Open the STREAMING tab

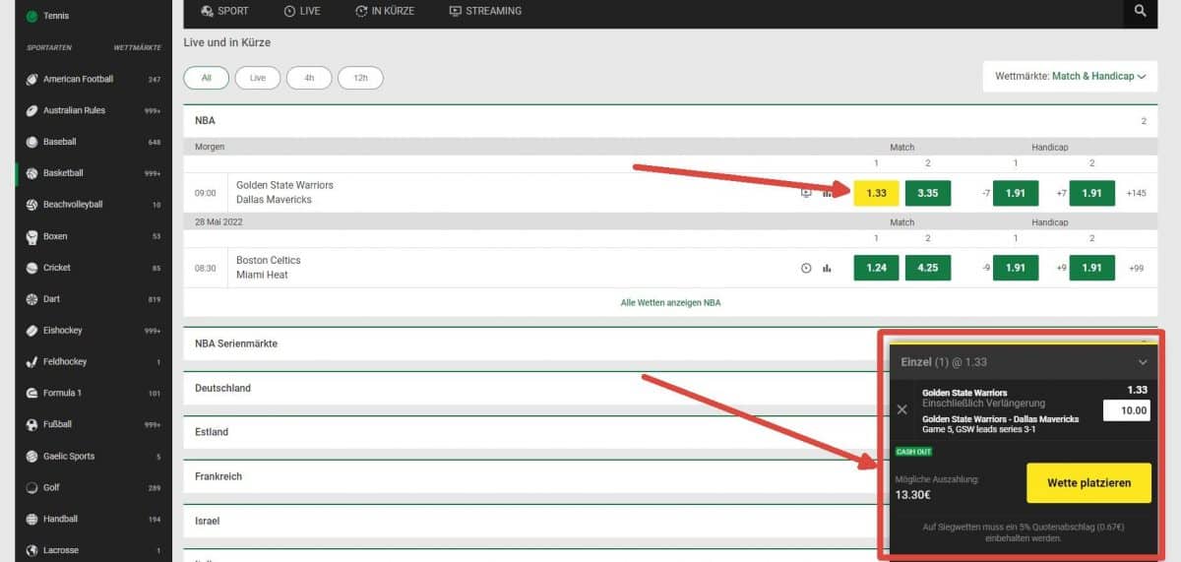[485, 11]
